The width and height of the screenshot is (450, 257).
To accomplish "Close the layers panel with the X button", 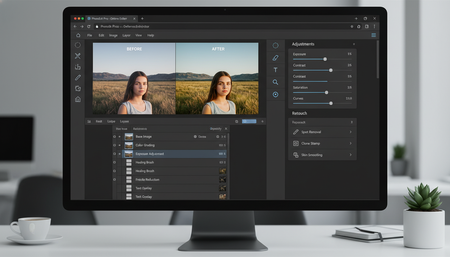I will coord(226,128).
